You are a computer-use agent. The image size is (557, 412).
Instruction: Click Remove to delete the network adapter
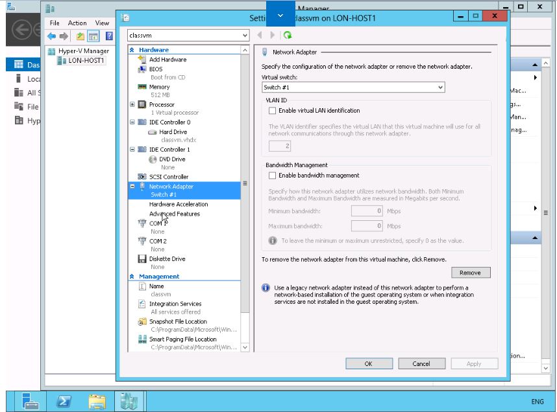point(471,273)
